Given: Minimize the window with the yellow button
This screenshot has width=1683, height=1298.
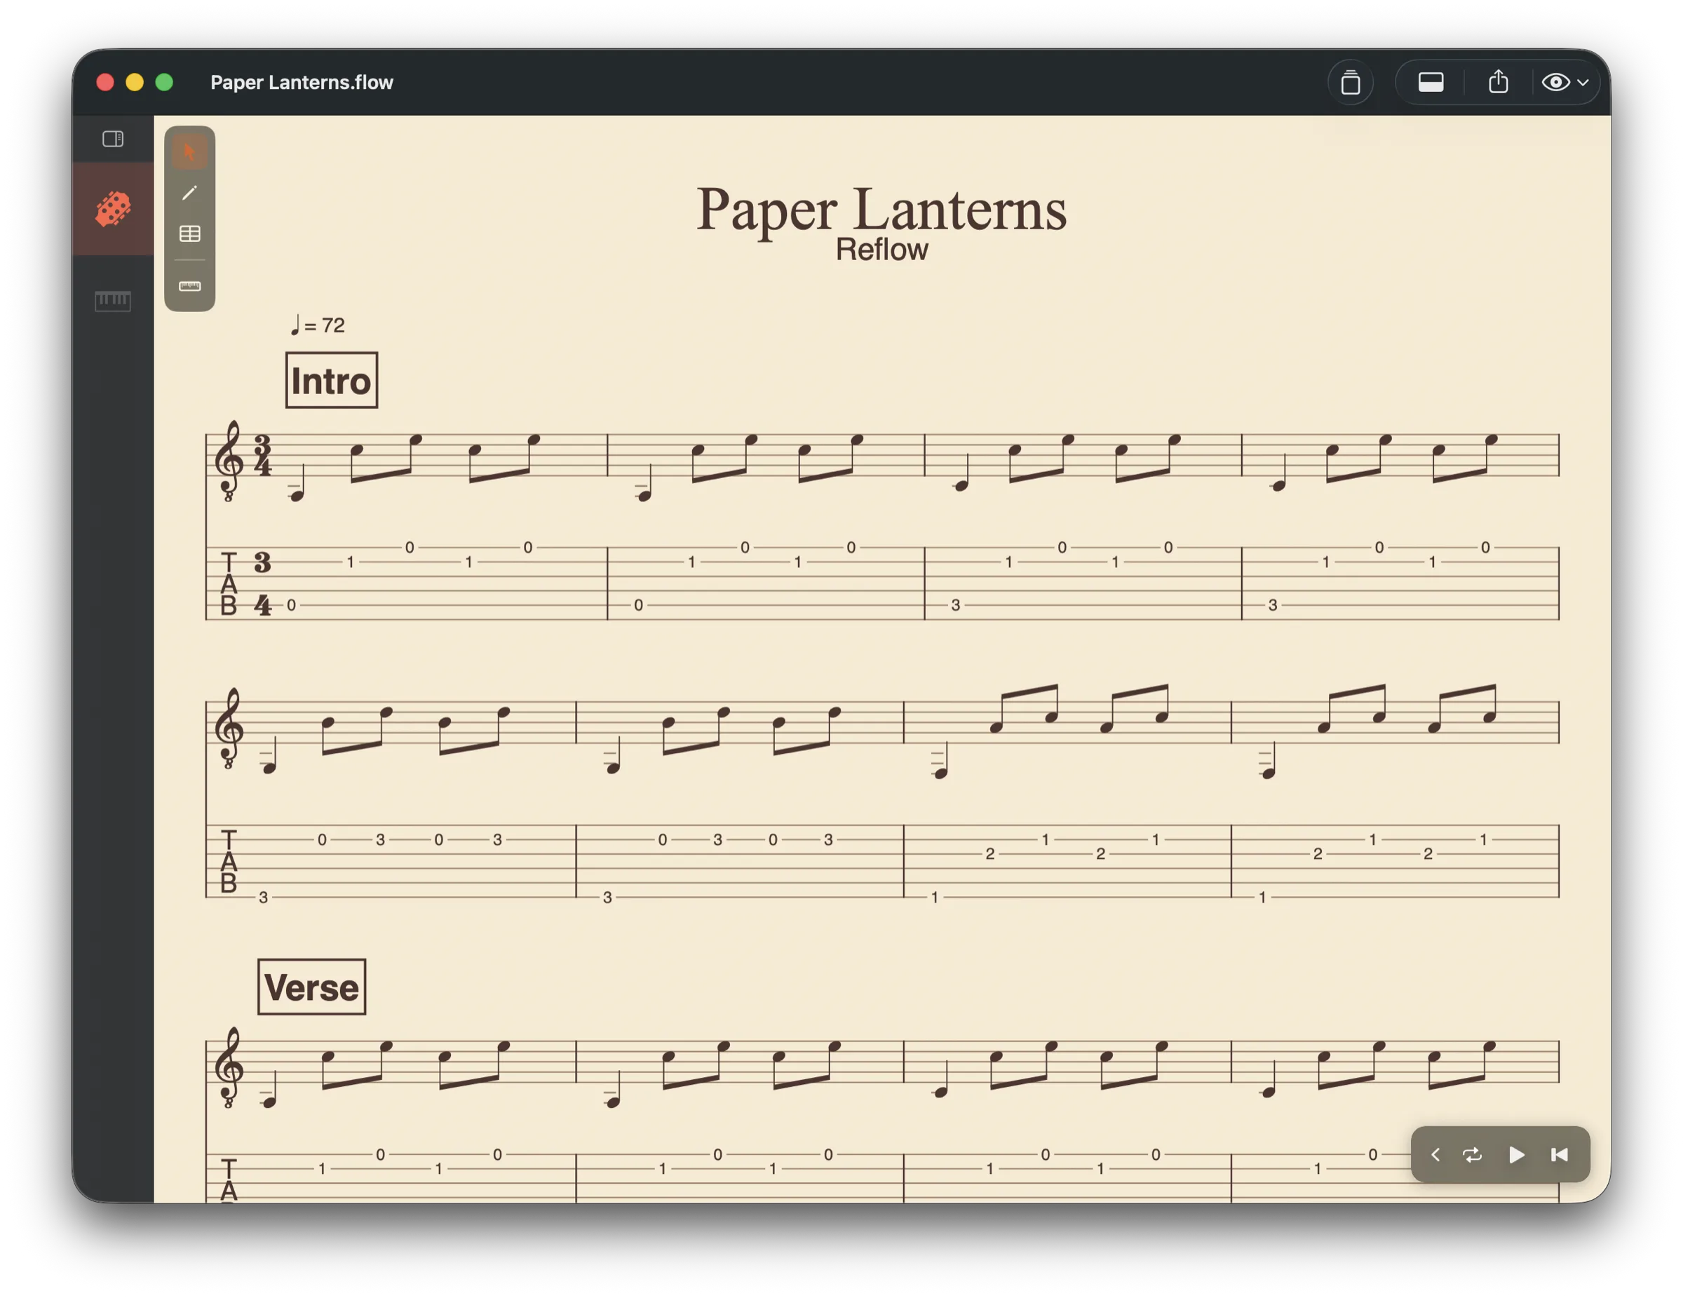Looking at the screenshot, I should point(135,83).
